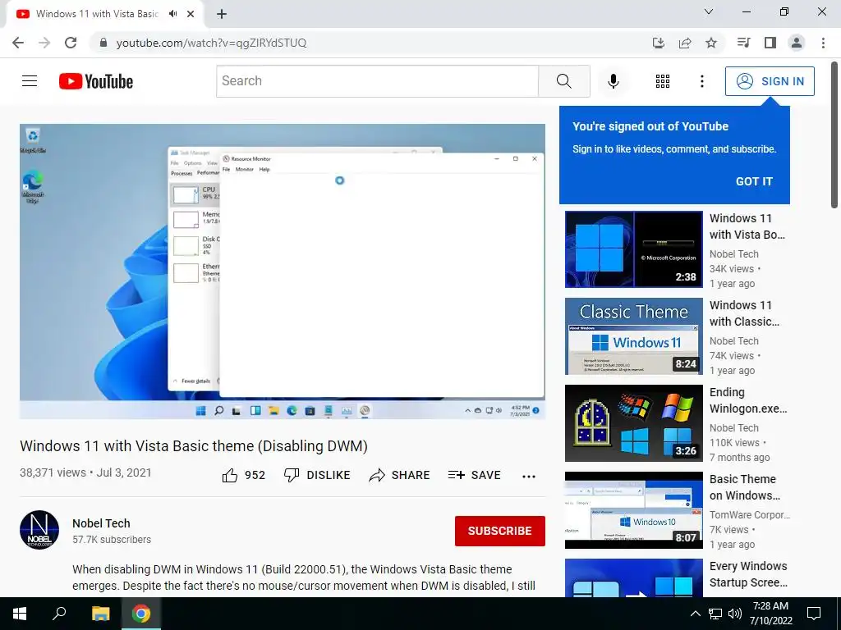The image size is (841, 630).
Task: Close the Windows 11 with Vista Basic tab
Action: click(x=191, y=14)
